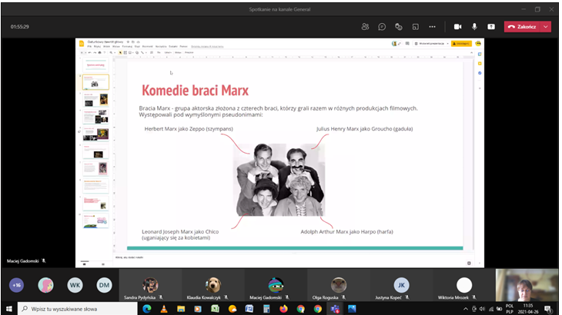
Task: Open the Google Tasks side panel icon
Action: tap(480, 73)
